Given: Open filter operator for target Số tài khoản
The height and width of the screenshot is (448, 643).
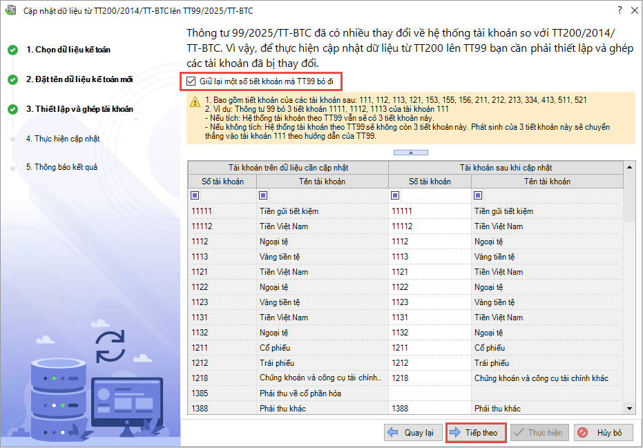Looking at the screenshot, I should [395, 195].
